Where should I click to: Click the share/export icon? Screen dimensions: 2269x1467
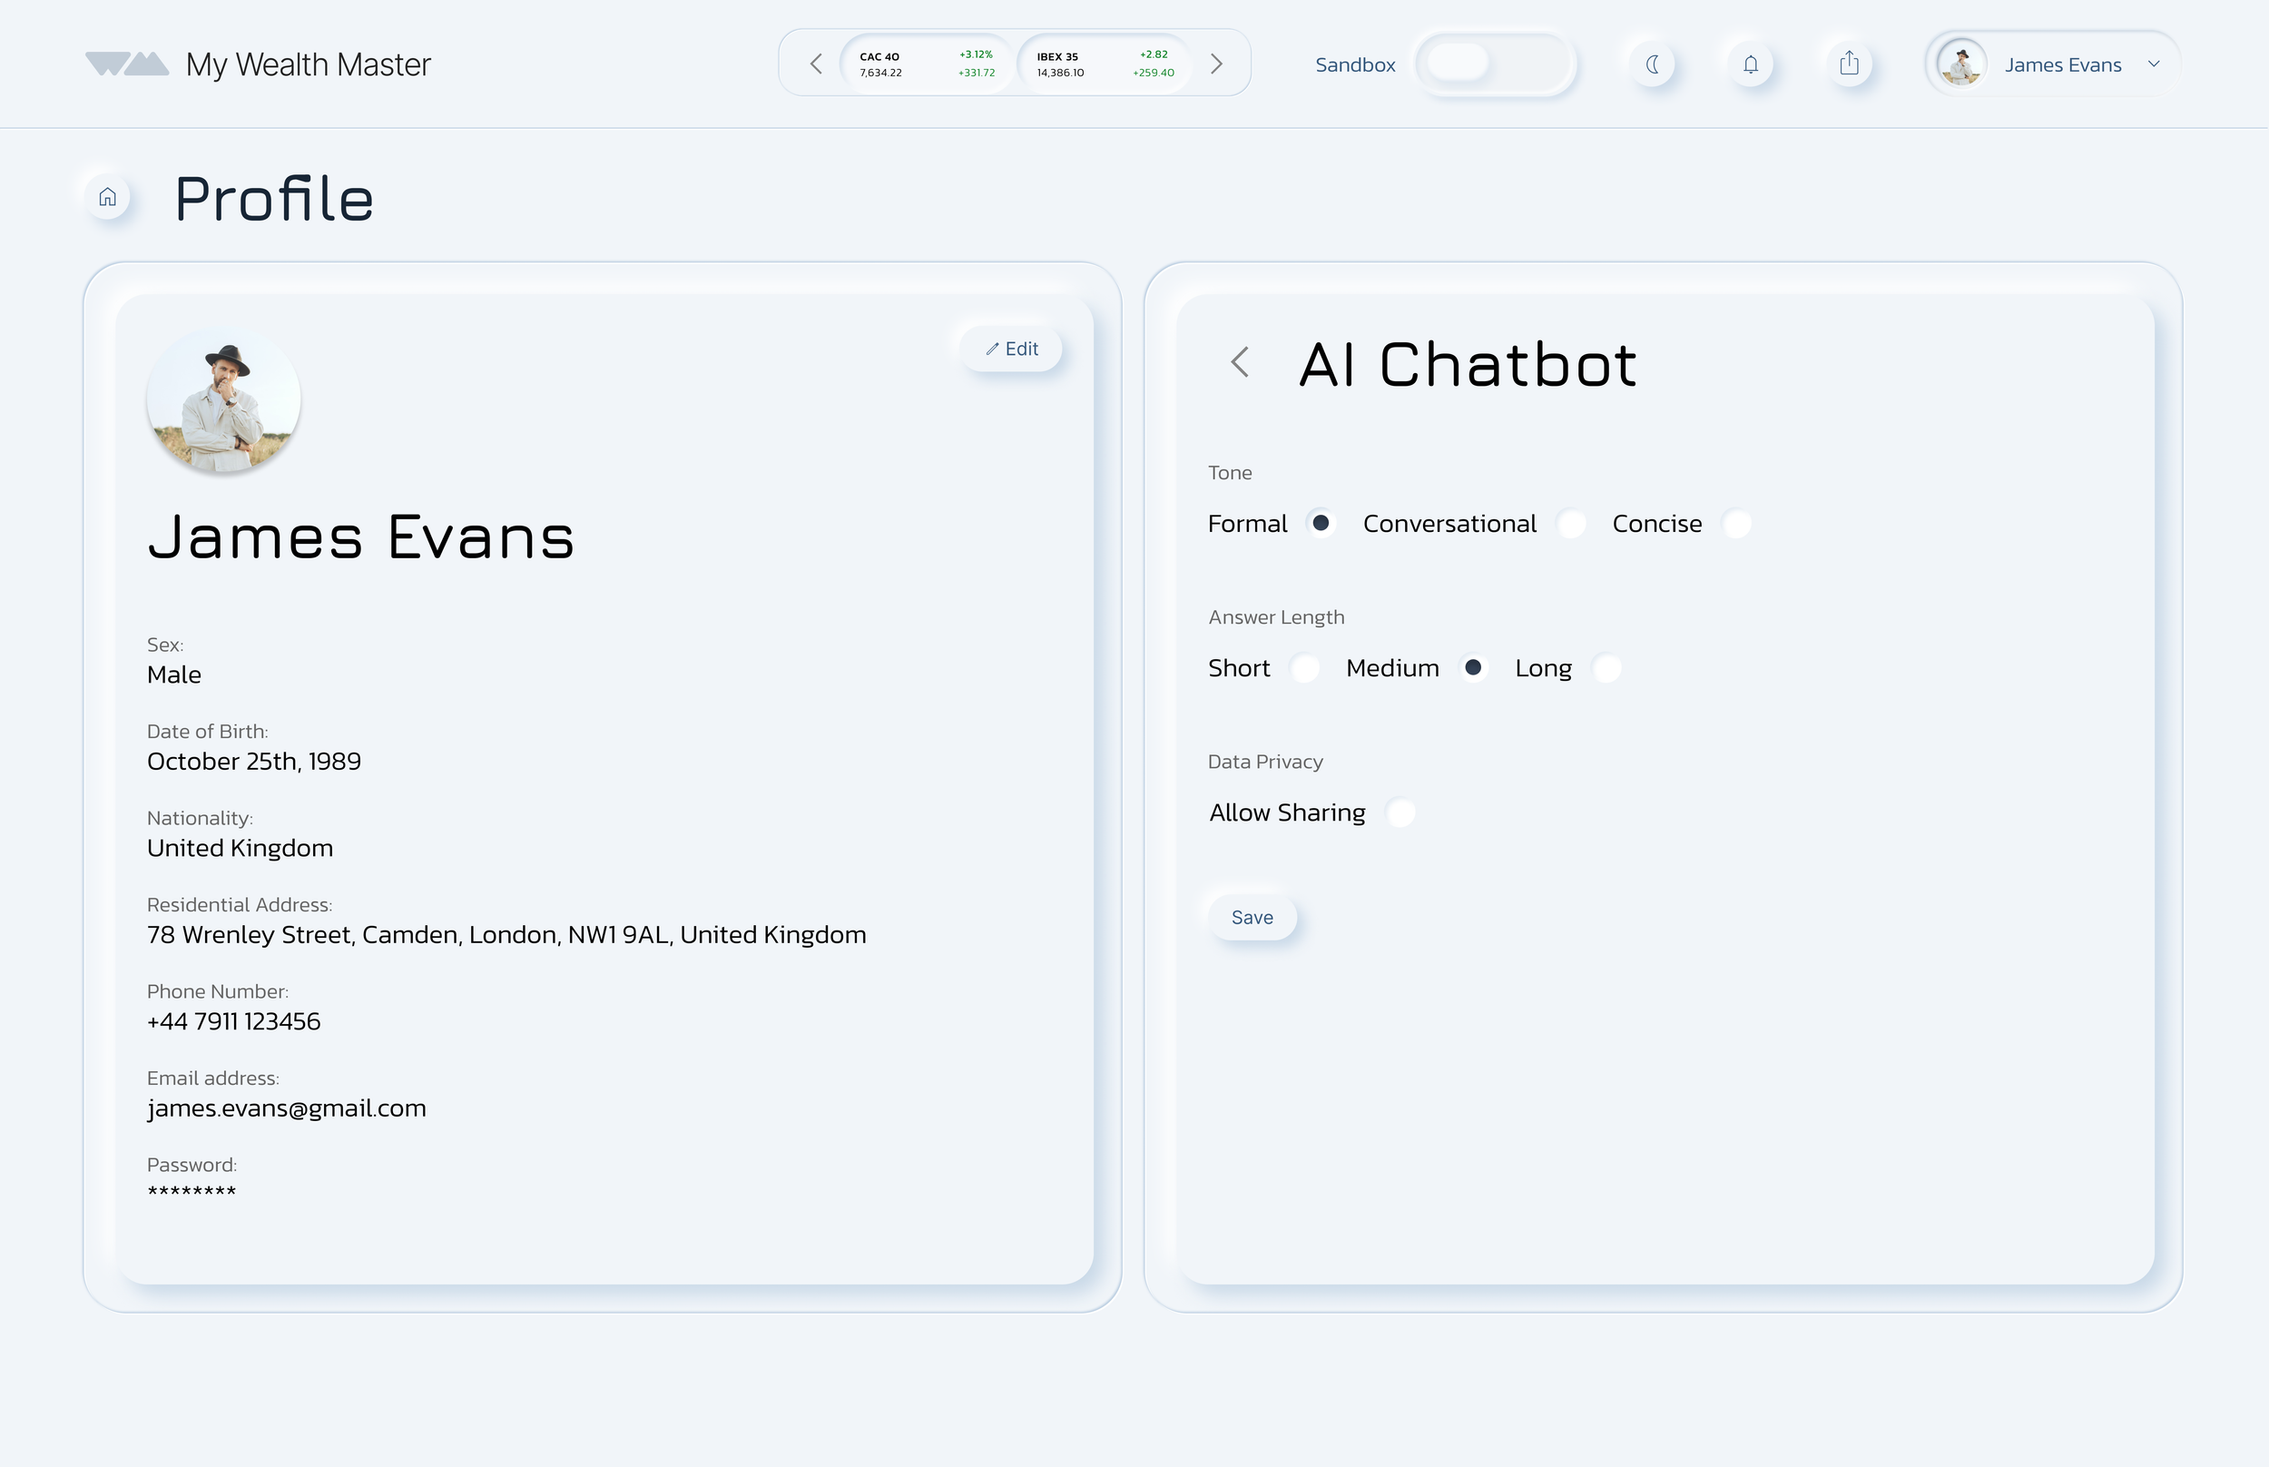pyautogui.click(x=1849, y=64)
